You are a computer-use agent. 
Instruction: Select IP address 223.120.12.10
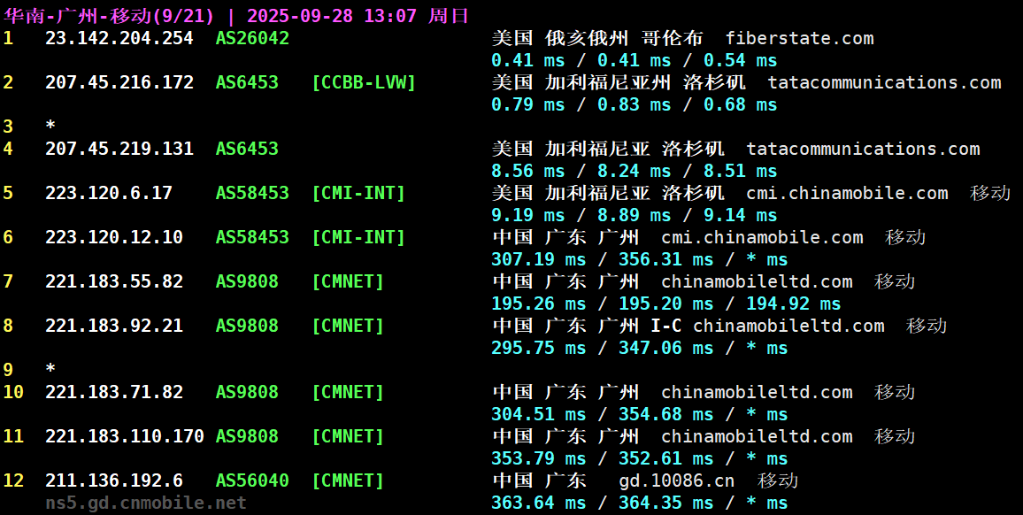click(114, 236)
